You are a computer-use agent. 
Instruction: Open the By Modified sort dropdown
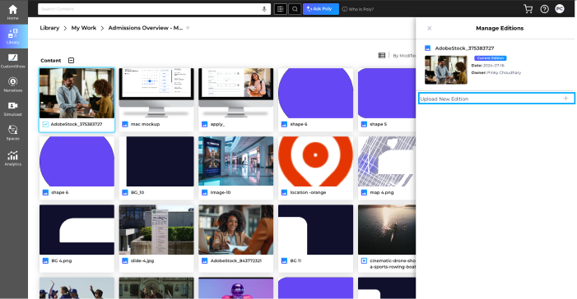click(404, 56)
